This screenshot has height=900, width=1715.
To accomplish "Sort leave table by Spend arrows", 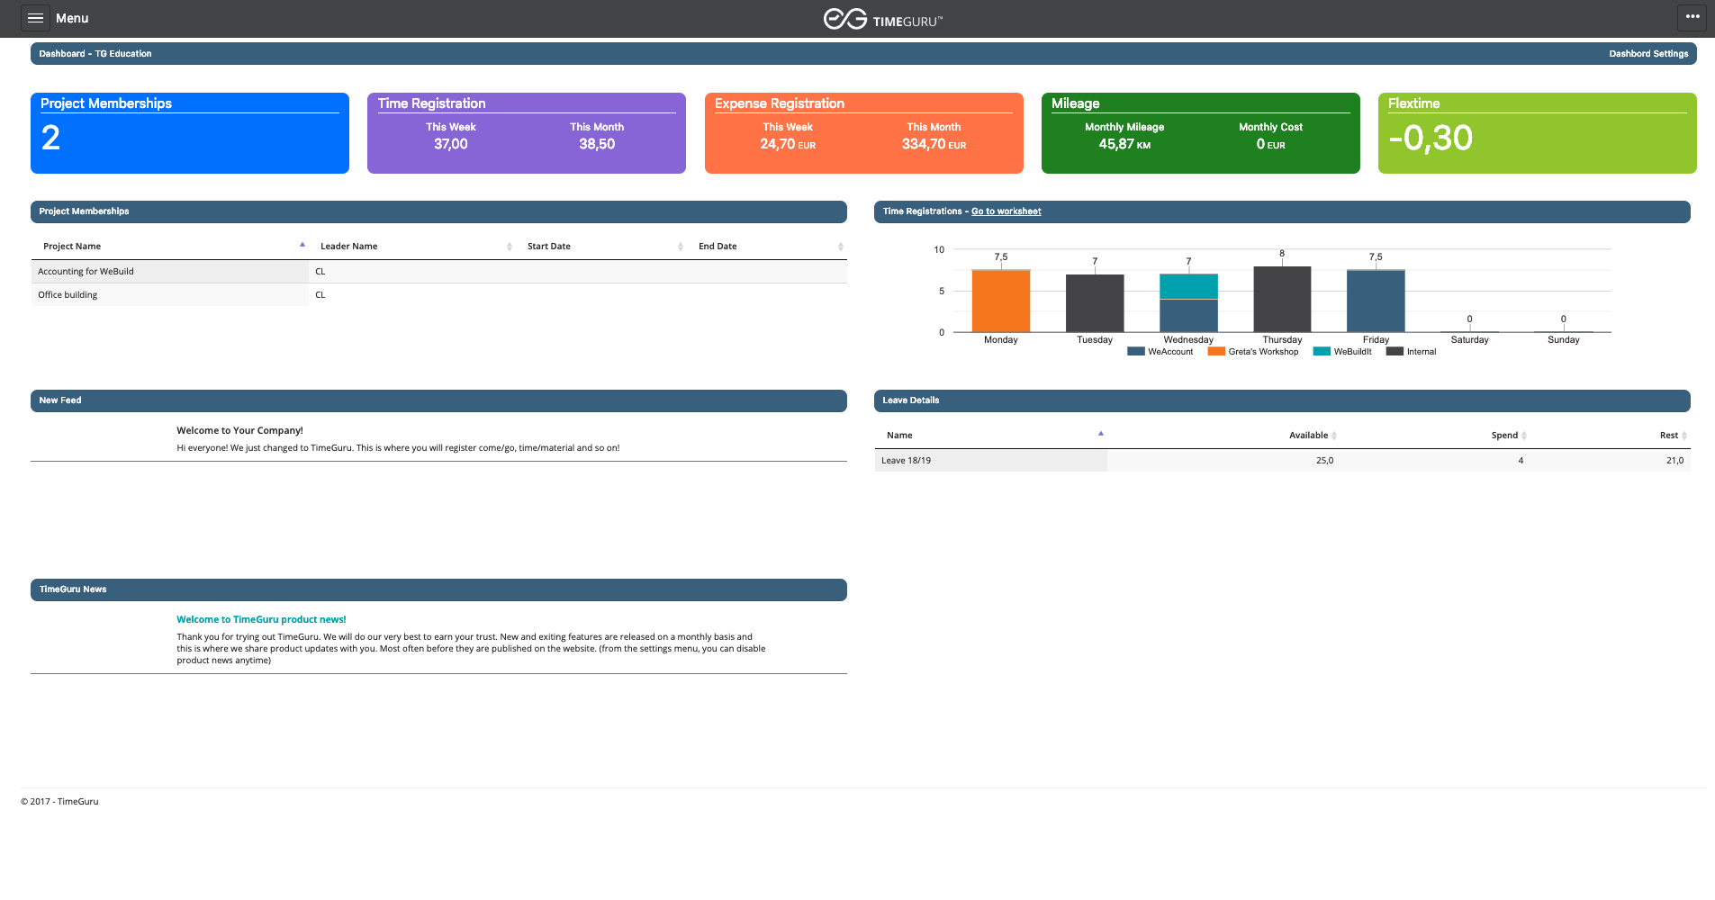I will [x=1524, y=436].
